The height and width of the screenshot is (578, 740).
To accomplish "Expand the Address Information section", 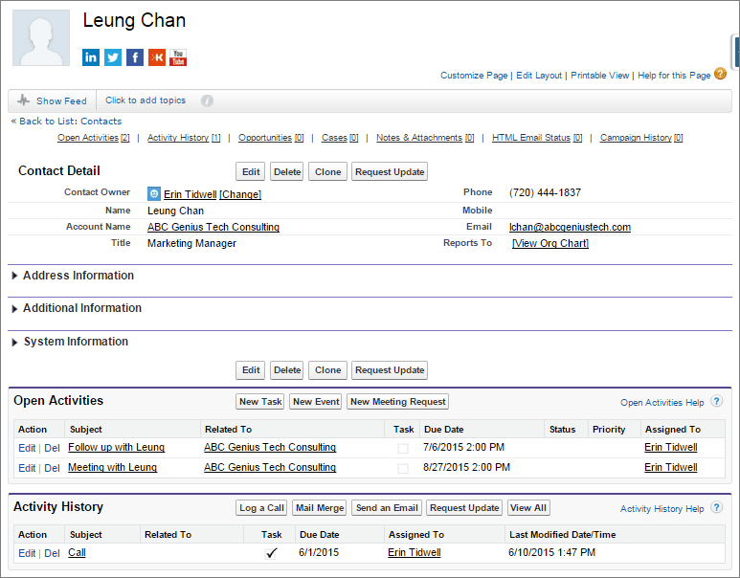I will pyautogui.click(x=15, y=276).
